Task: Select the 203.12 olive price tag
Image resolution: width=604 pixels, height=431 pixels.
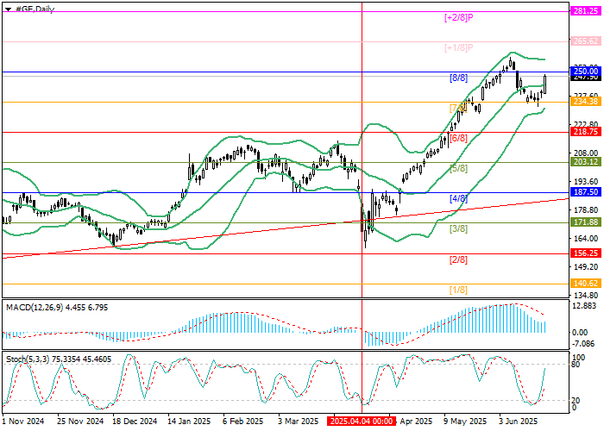Action: pyautogui.click(x=586, y=162)
